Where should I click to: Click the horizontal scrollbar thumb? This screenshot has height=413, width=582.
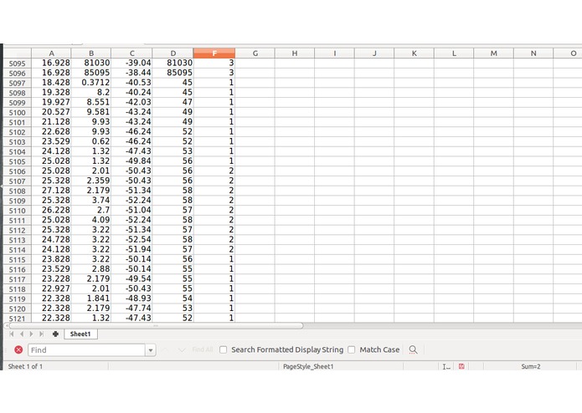point(156,325)
